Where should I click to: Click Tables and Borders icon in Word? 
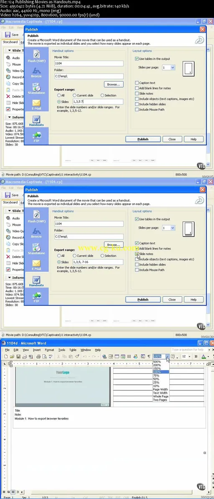click(x=111, y=356)
